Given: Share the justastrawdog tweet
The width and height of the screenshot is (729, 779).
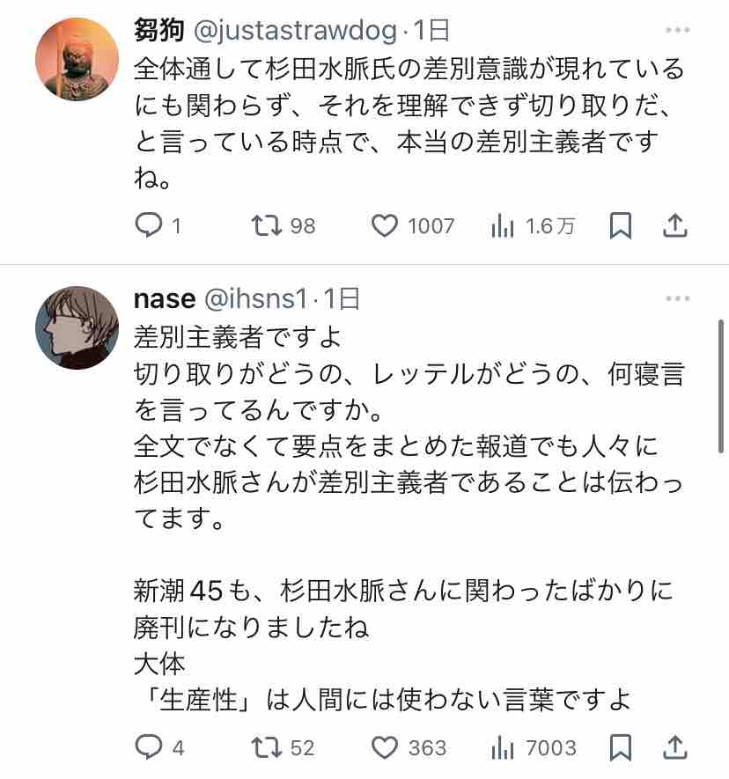Looking at the screenshot, I should [x=674, y=225].
